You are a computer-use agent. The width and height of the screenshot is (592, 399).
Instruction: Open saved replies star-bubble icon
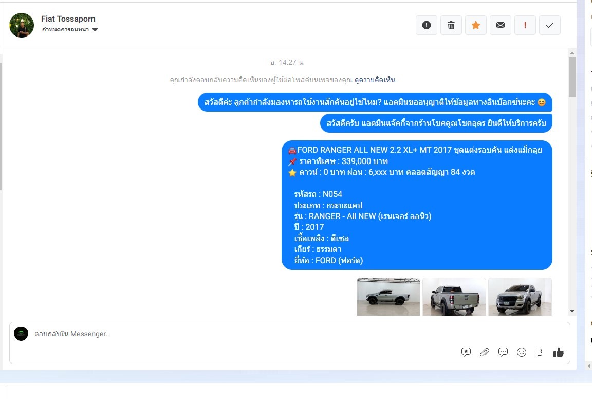point(466,352)
